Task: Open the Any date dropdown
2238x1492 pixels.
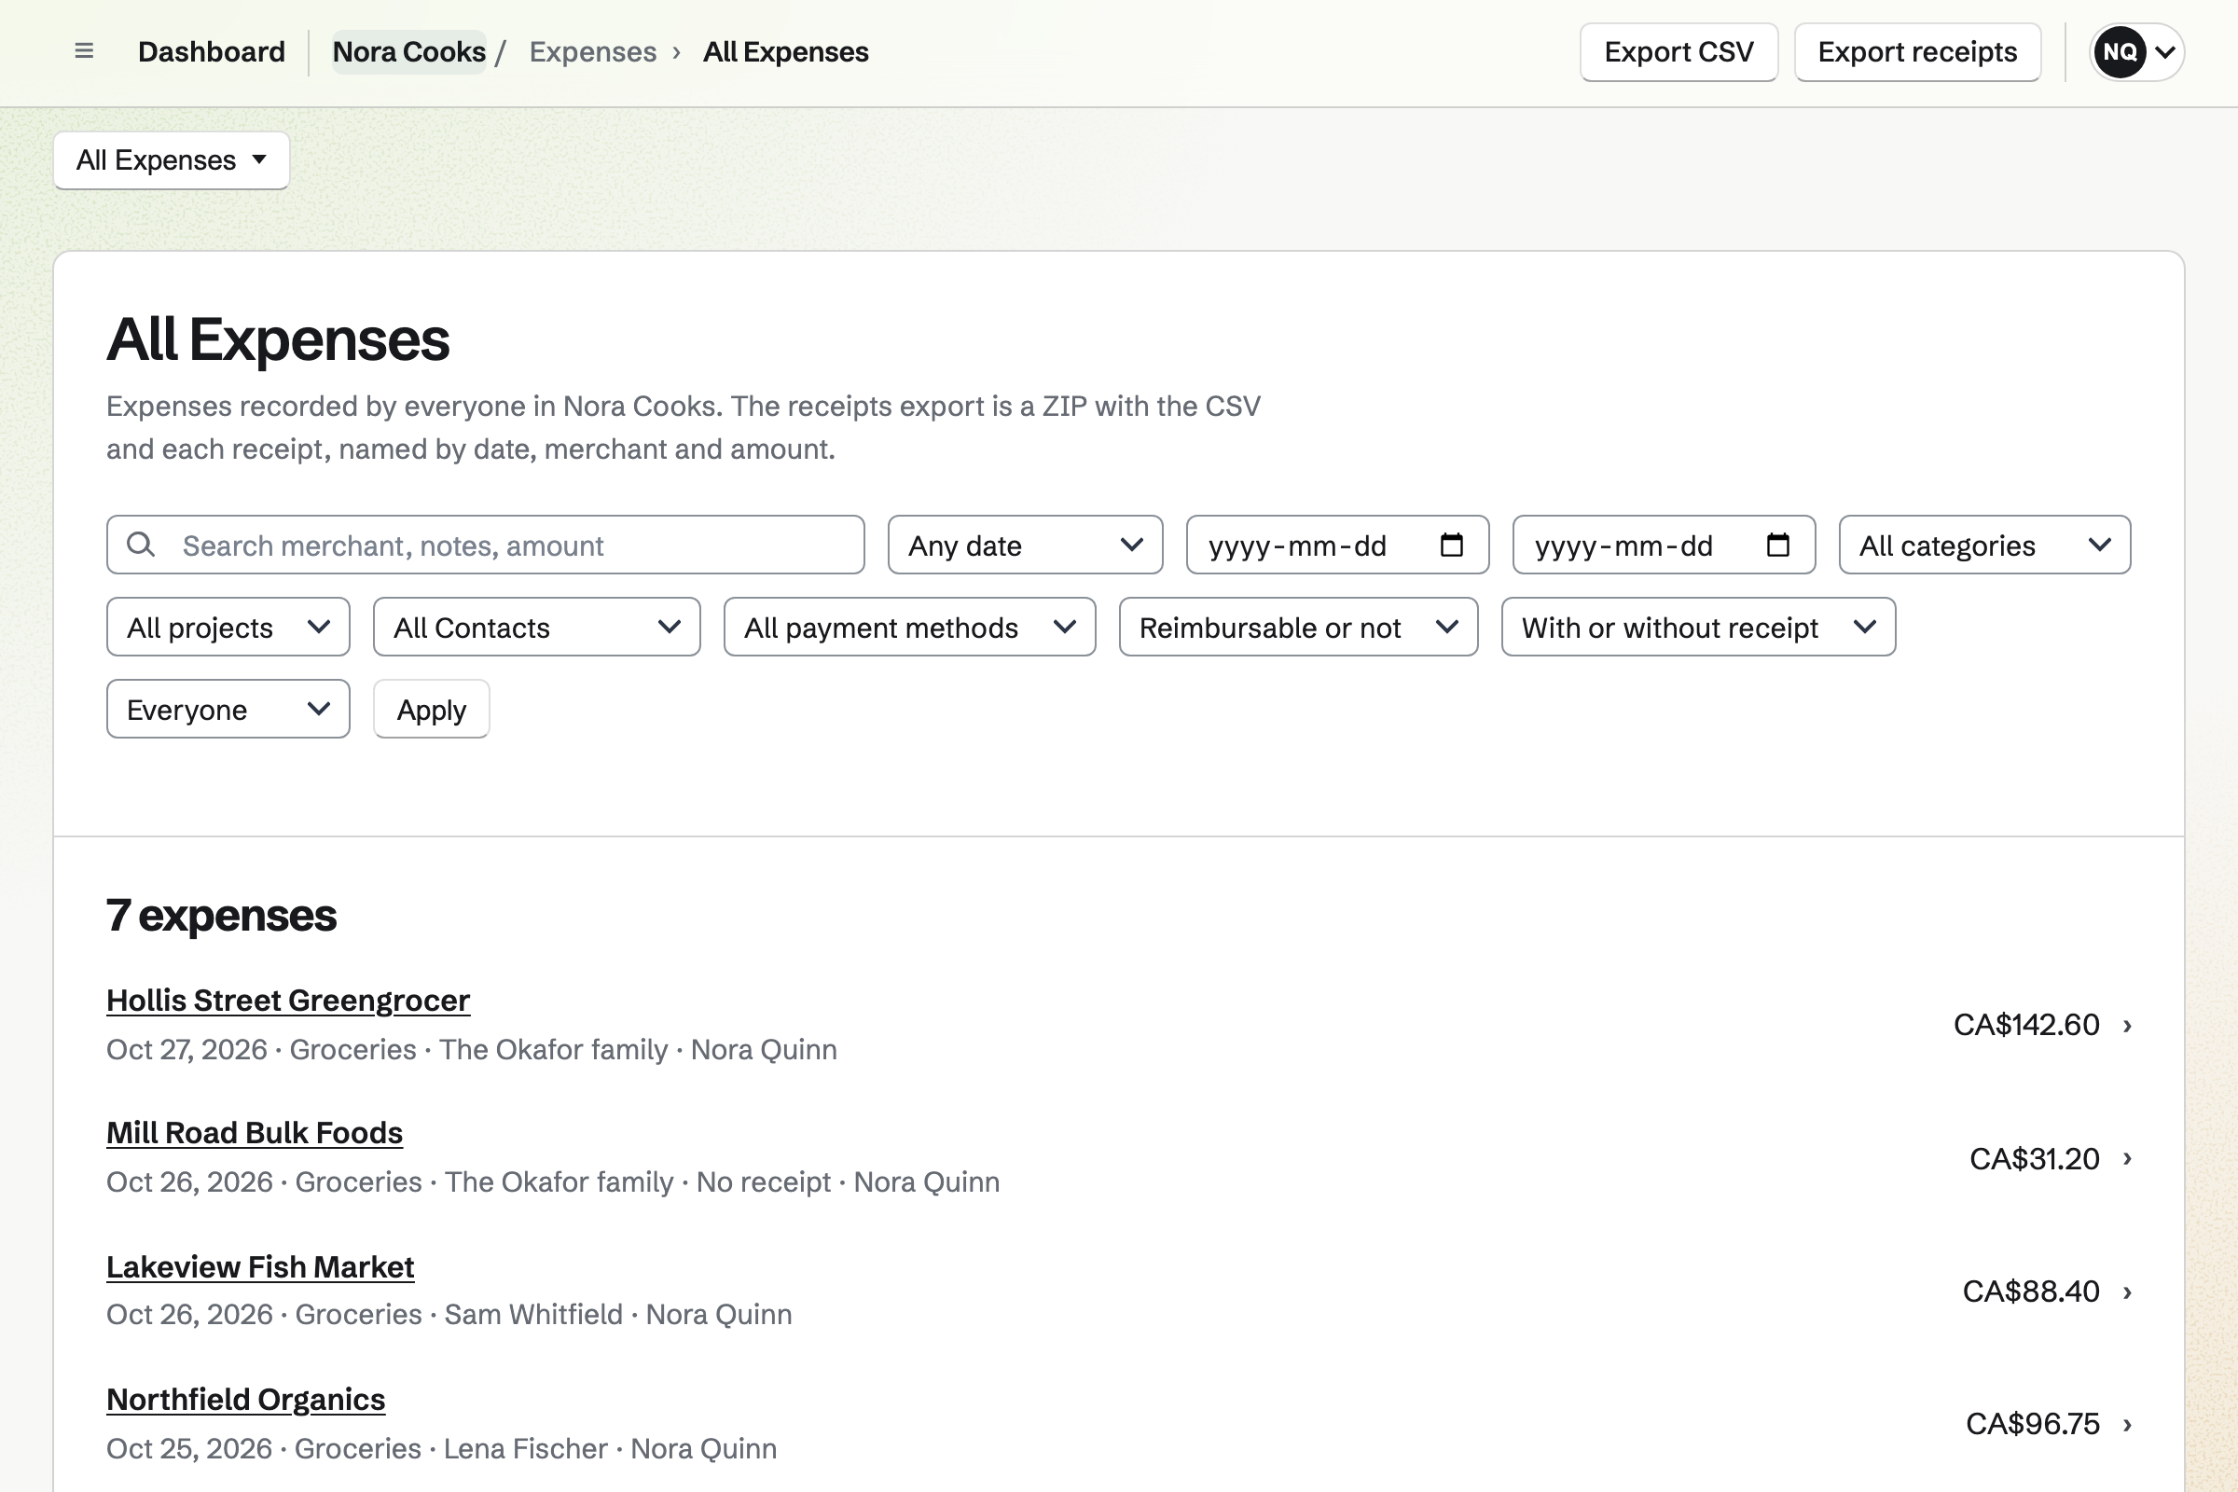Action: 1025,546
